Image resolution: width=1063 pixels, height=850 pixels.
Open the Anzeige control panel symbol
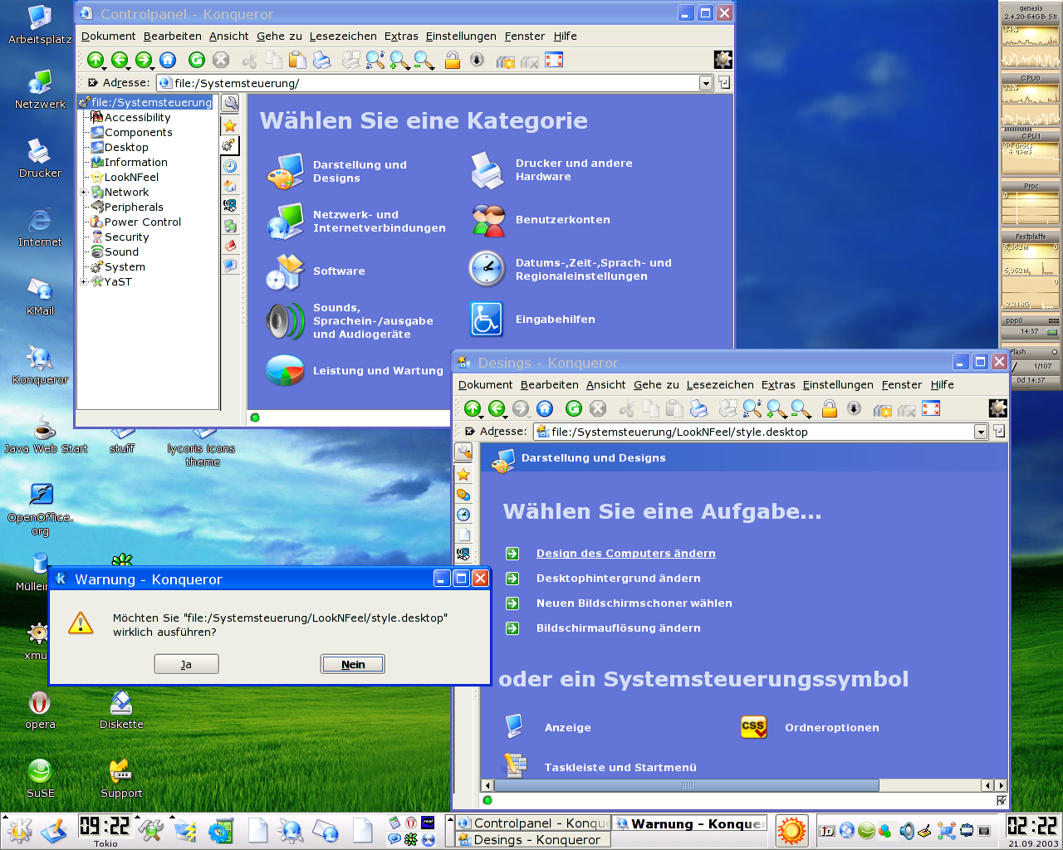click(548, 727)
